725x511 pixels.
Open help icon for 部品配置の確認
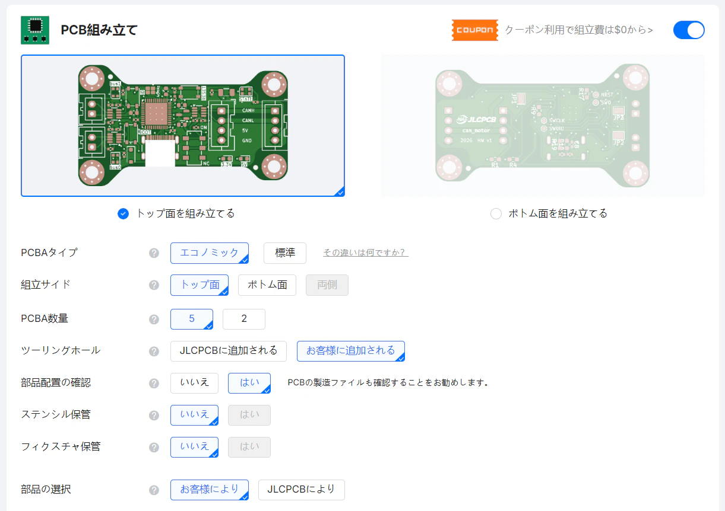coord(154,384)
